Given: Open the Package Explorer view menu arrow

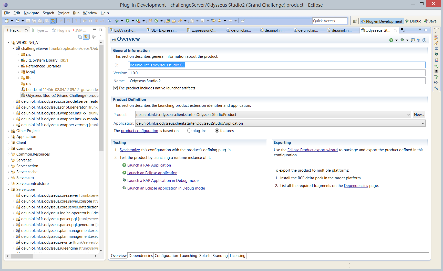Looking at the screenshot, I should (x=101, y=36).
